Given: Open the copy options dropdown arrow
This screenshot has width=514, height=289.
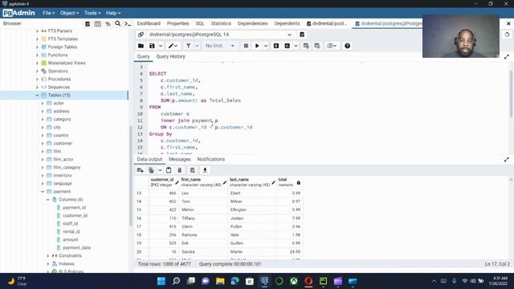Looking at the screenshot, I should [x=160, y=170].
